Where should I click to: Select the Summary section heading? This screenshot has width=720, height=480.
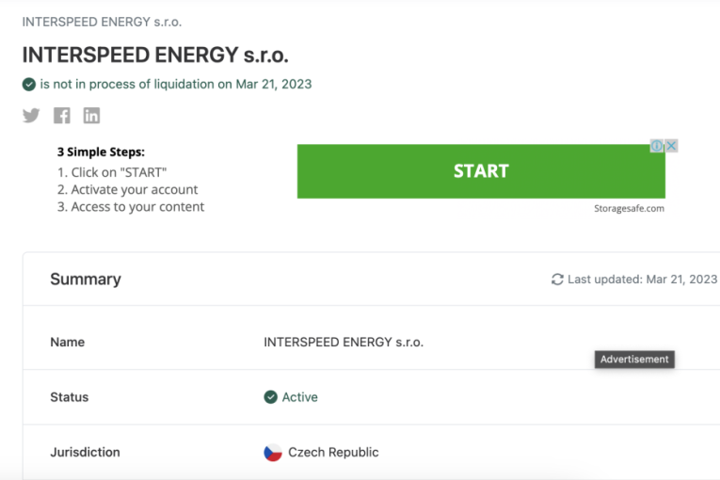86,280
